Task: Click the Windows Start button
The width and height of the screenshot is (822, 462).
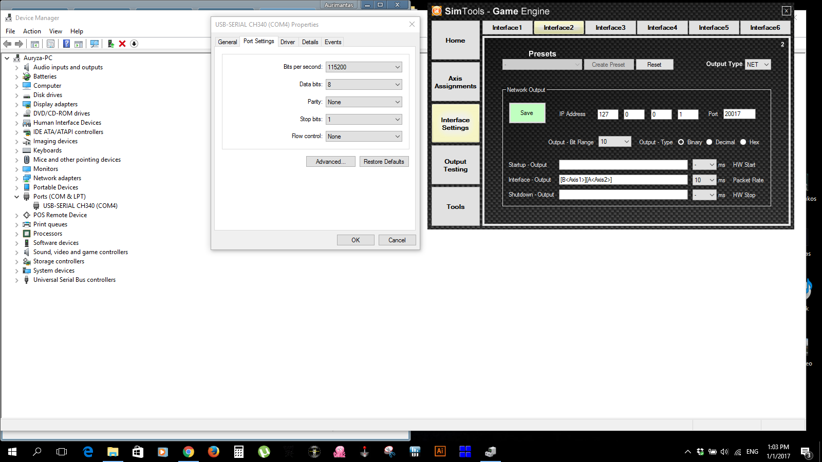Action: pyautogui.click(x=12, y=452)
